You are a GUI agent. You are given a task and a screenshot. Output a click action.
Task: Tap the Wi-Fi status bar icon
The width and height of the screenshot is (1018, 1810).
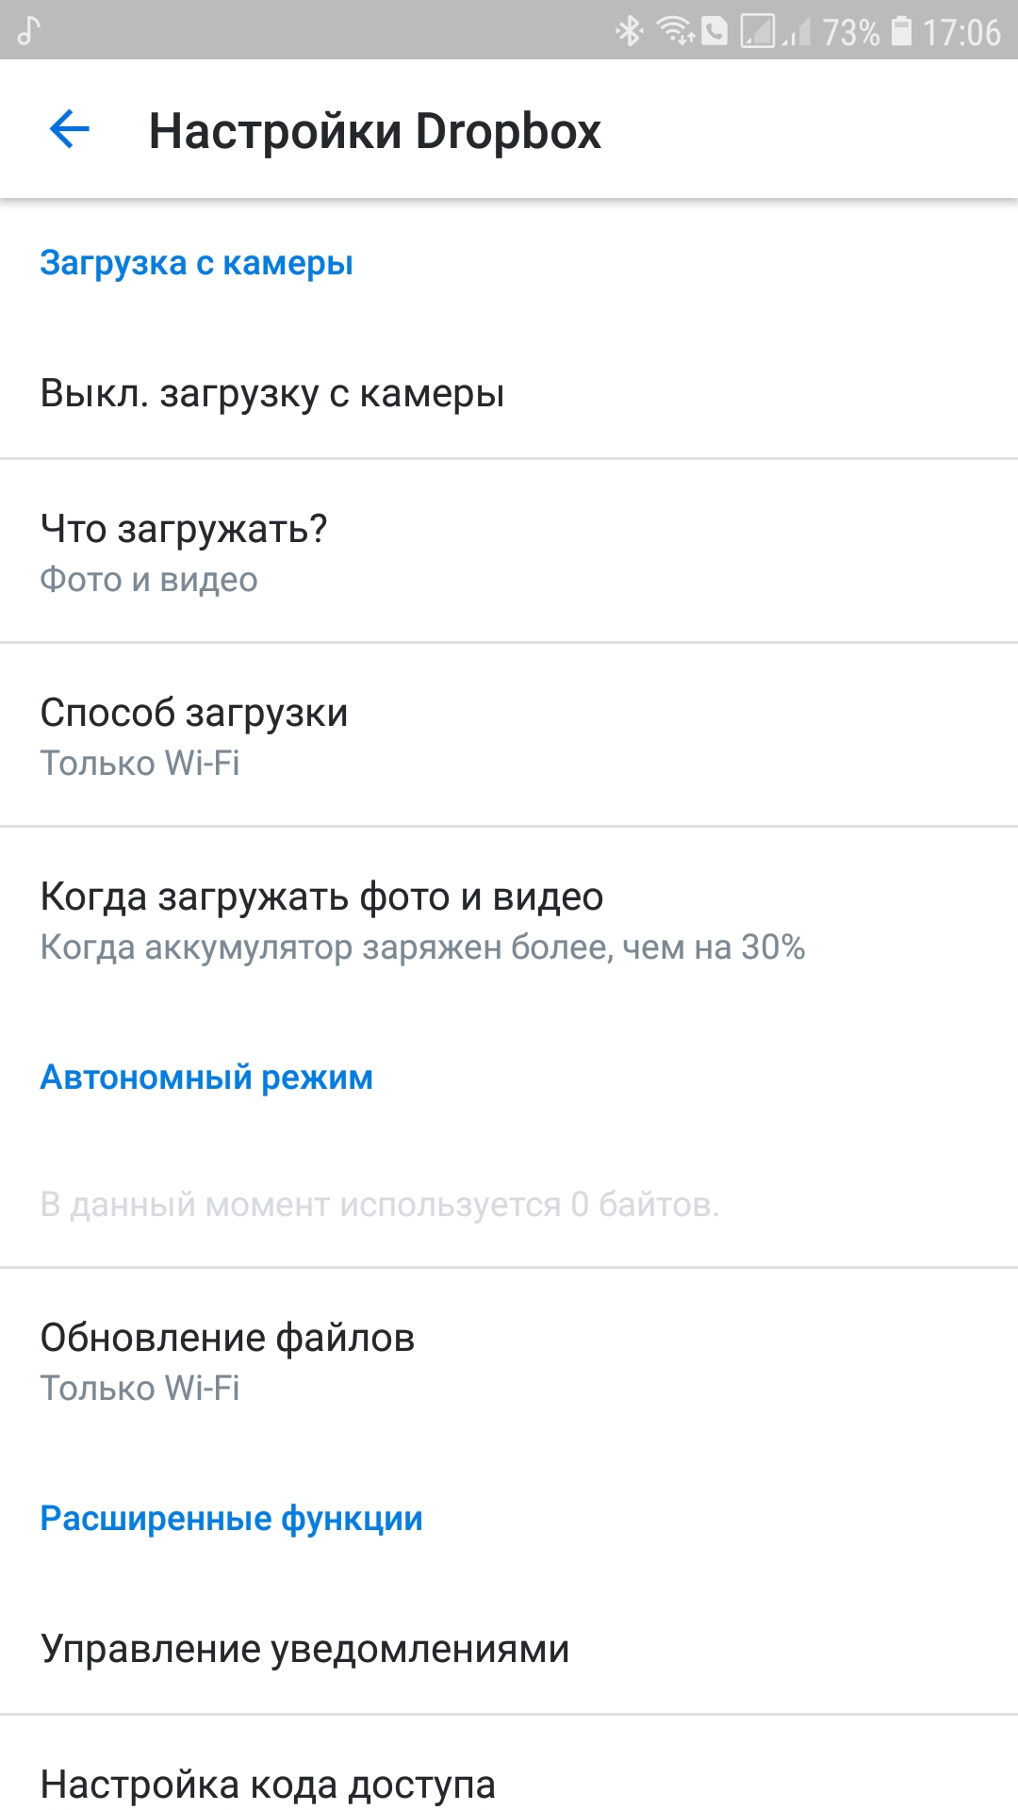[x=675, y=31]
